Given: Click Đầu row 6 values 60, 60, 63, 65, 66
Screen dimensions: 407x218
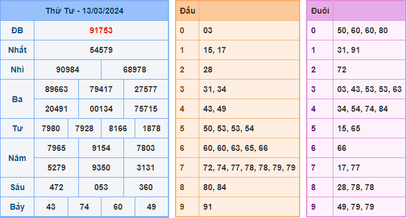Looking at the screenshot, I should 236,148.
